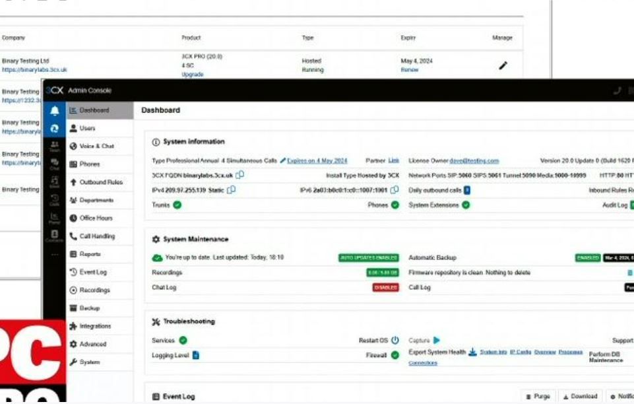The image size is (634, 404).
Task: Copy the 3CX FQDN binarylabs.3cx.uk
Action: coord(239,175)
